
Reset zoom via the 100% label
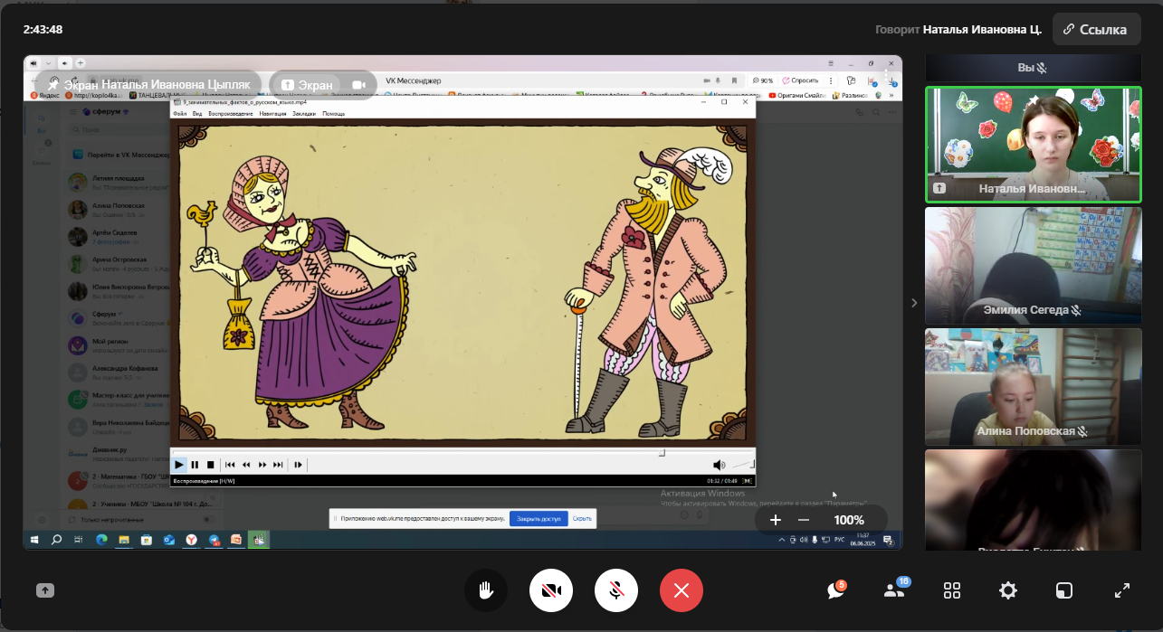click(x=849, y=520)
